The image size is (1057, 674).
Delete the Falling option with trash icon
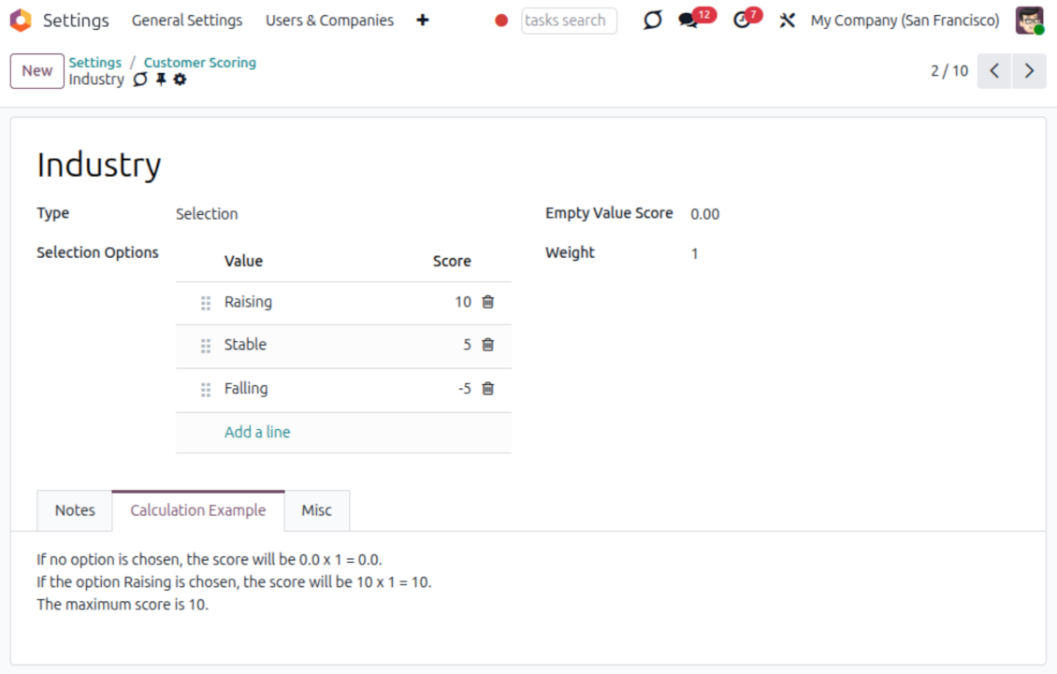pyautogui.click(x=487, y=388)
